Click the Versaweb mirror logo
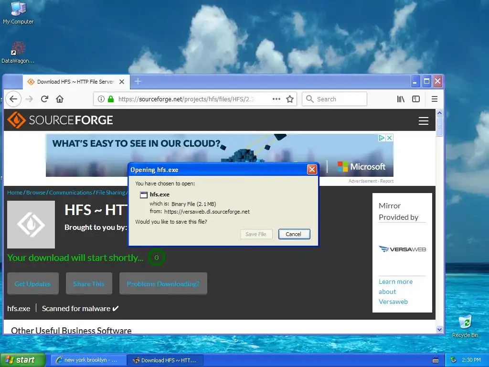The width and height of the screenshot is (489, 367). [402, 249]
